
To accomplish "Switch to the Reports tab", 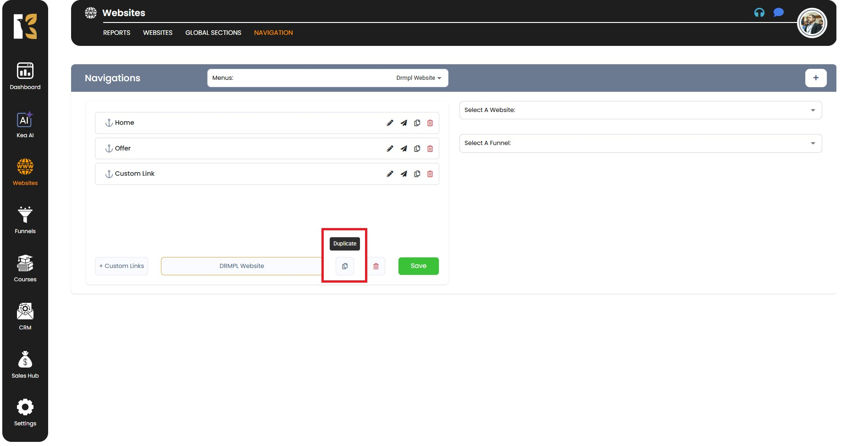I will [x=116, y=33].
